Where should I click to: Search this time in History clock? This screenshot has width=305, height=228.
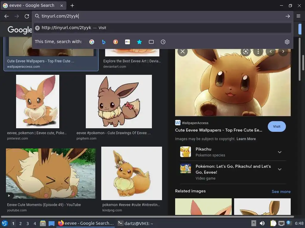(x=163, y=42)
